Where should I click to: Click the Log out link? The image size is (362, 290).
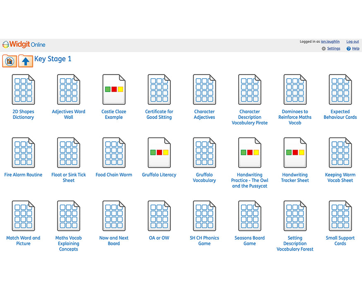pyautogui.click(x=352, y=42)
